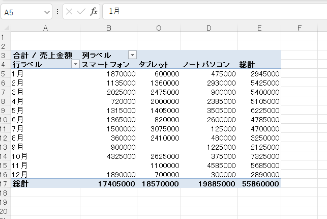Click the grand total 19885000 cell
The image size is (327, 219).
(x=209, y=184)
